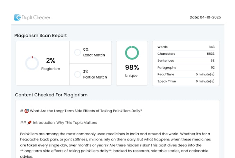Click the Exact Match circle indicator
The height and width of the screenshot is (158, 235).
77,52
